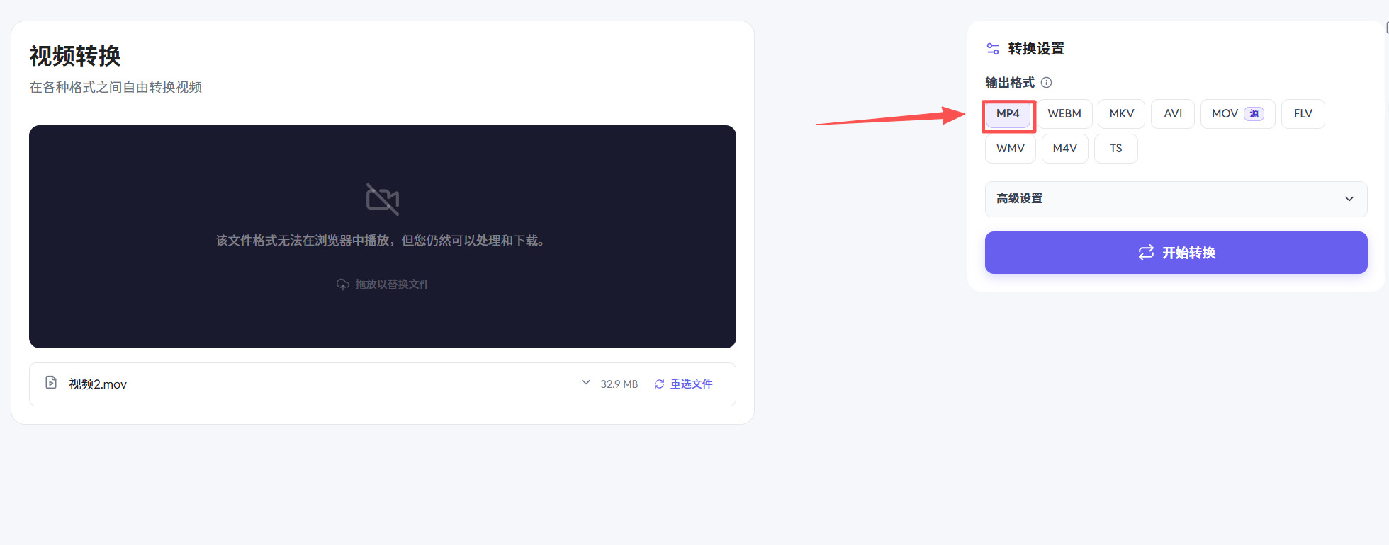Click the 重选文件 reselect file link
1389x545 pixels.
[691, 384]
